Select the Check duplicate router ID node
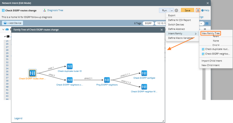Image resolution: width=233 pixels, height=123 pixels. tap(69, 66)
